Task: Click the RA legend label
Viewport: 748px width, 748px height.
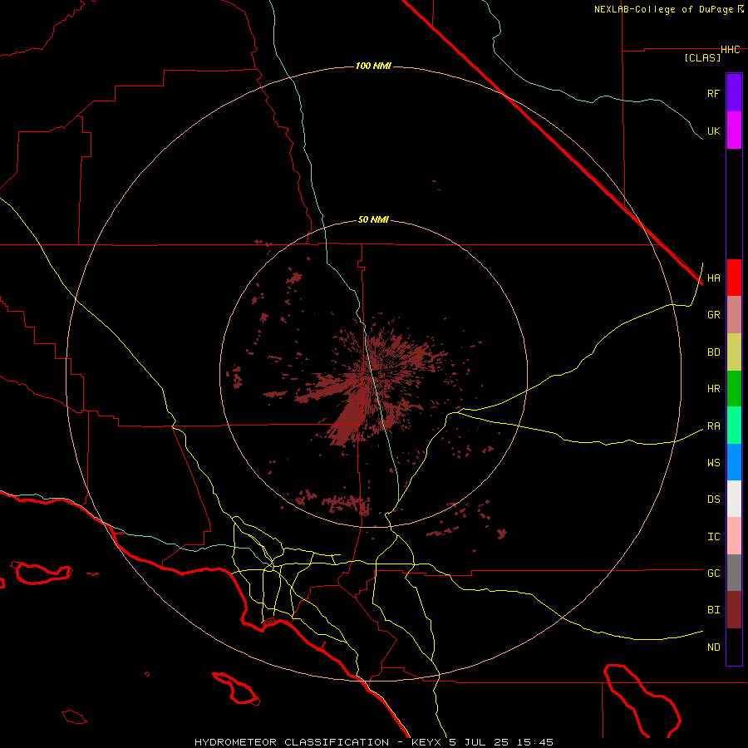Action: point(713,426)
